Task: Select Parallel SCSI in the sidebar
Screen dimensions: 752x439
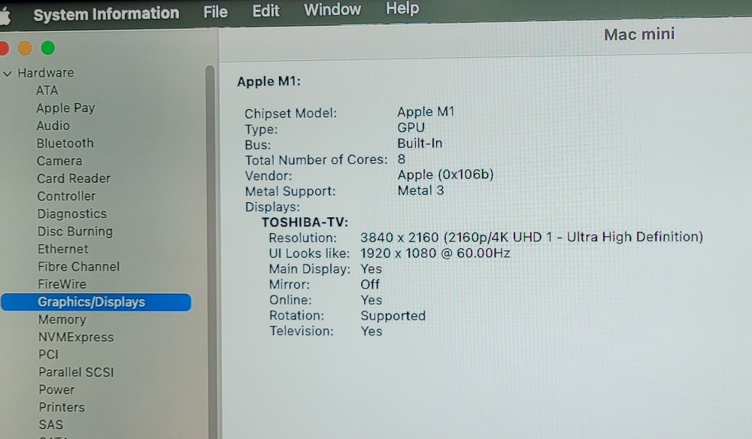Action: (x=76, y=372)
